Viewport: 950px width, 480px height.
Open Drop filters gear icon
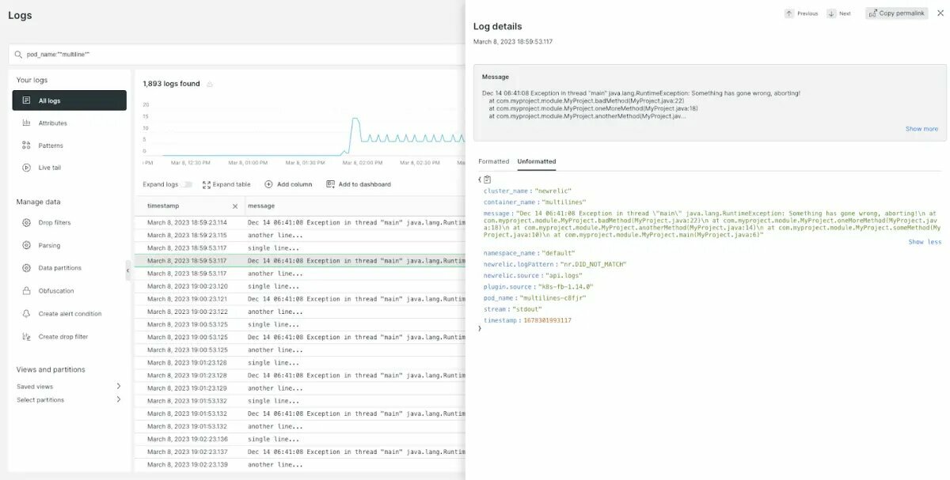click(26, 223)
